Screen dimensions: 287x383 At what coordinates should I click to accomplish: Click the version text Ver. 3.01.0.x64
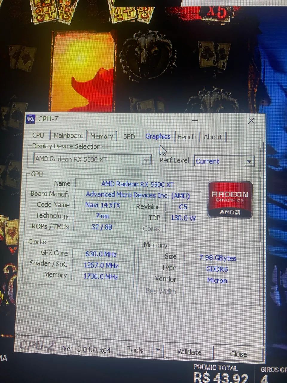pyautogui.click(x=87, y=349)
